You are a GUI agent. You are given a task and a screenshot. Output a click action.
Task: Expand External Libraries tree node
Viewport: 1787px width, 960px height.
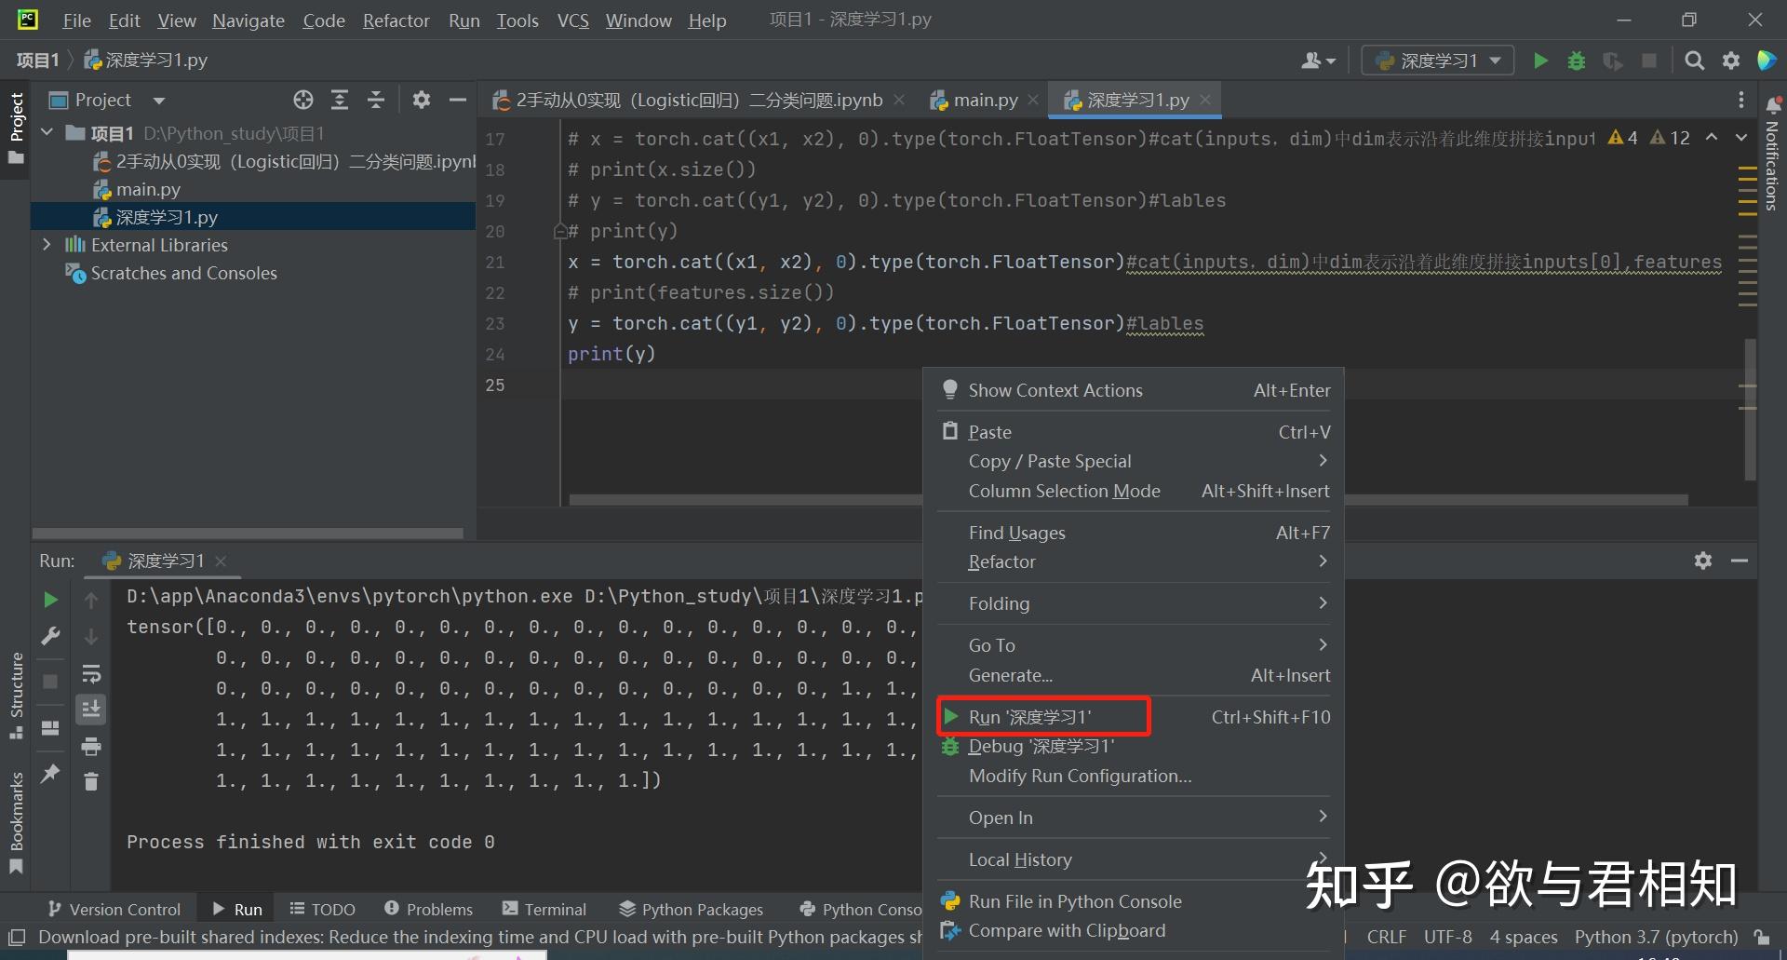[47, 245]
